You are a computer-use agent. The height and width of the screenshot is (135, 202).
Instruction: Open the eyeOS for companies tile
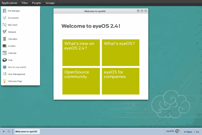coord(121,81)
